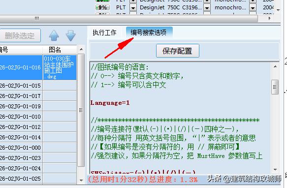The height and width of the screenshot is (188, 287).
Task: Click the 如果编号是没有分隔符的 comment line
Action: [x=165, y=147]
